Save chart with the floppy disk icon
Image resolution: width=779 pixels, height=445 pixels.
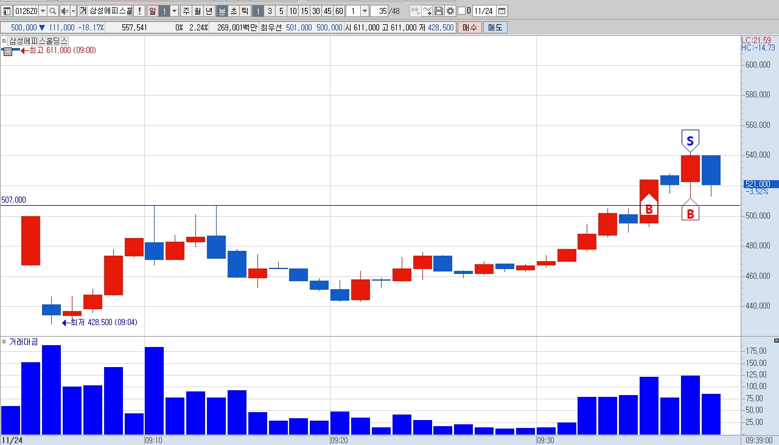pos(439,11)
